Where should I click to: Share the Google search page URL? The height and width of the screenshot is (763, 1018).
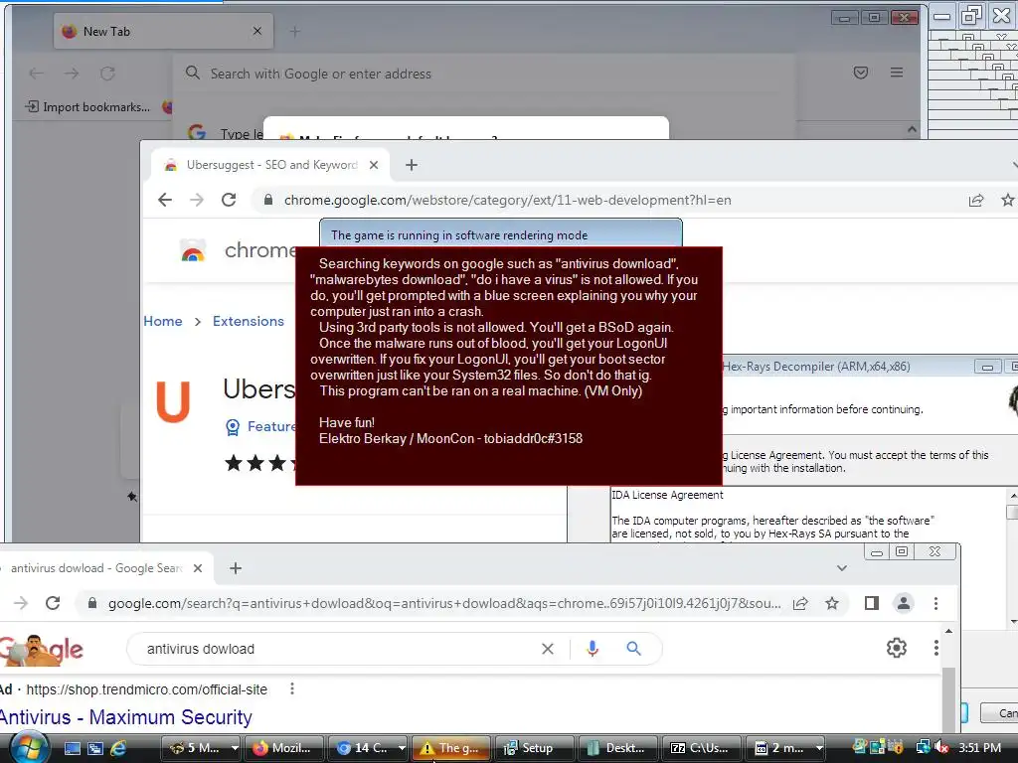click(800, 603)
